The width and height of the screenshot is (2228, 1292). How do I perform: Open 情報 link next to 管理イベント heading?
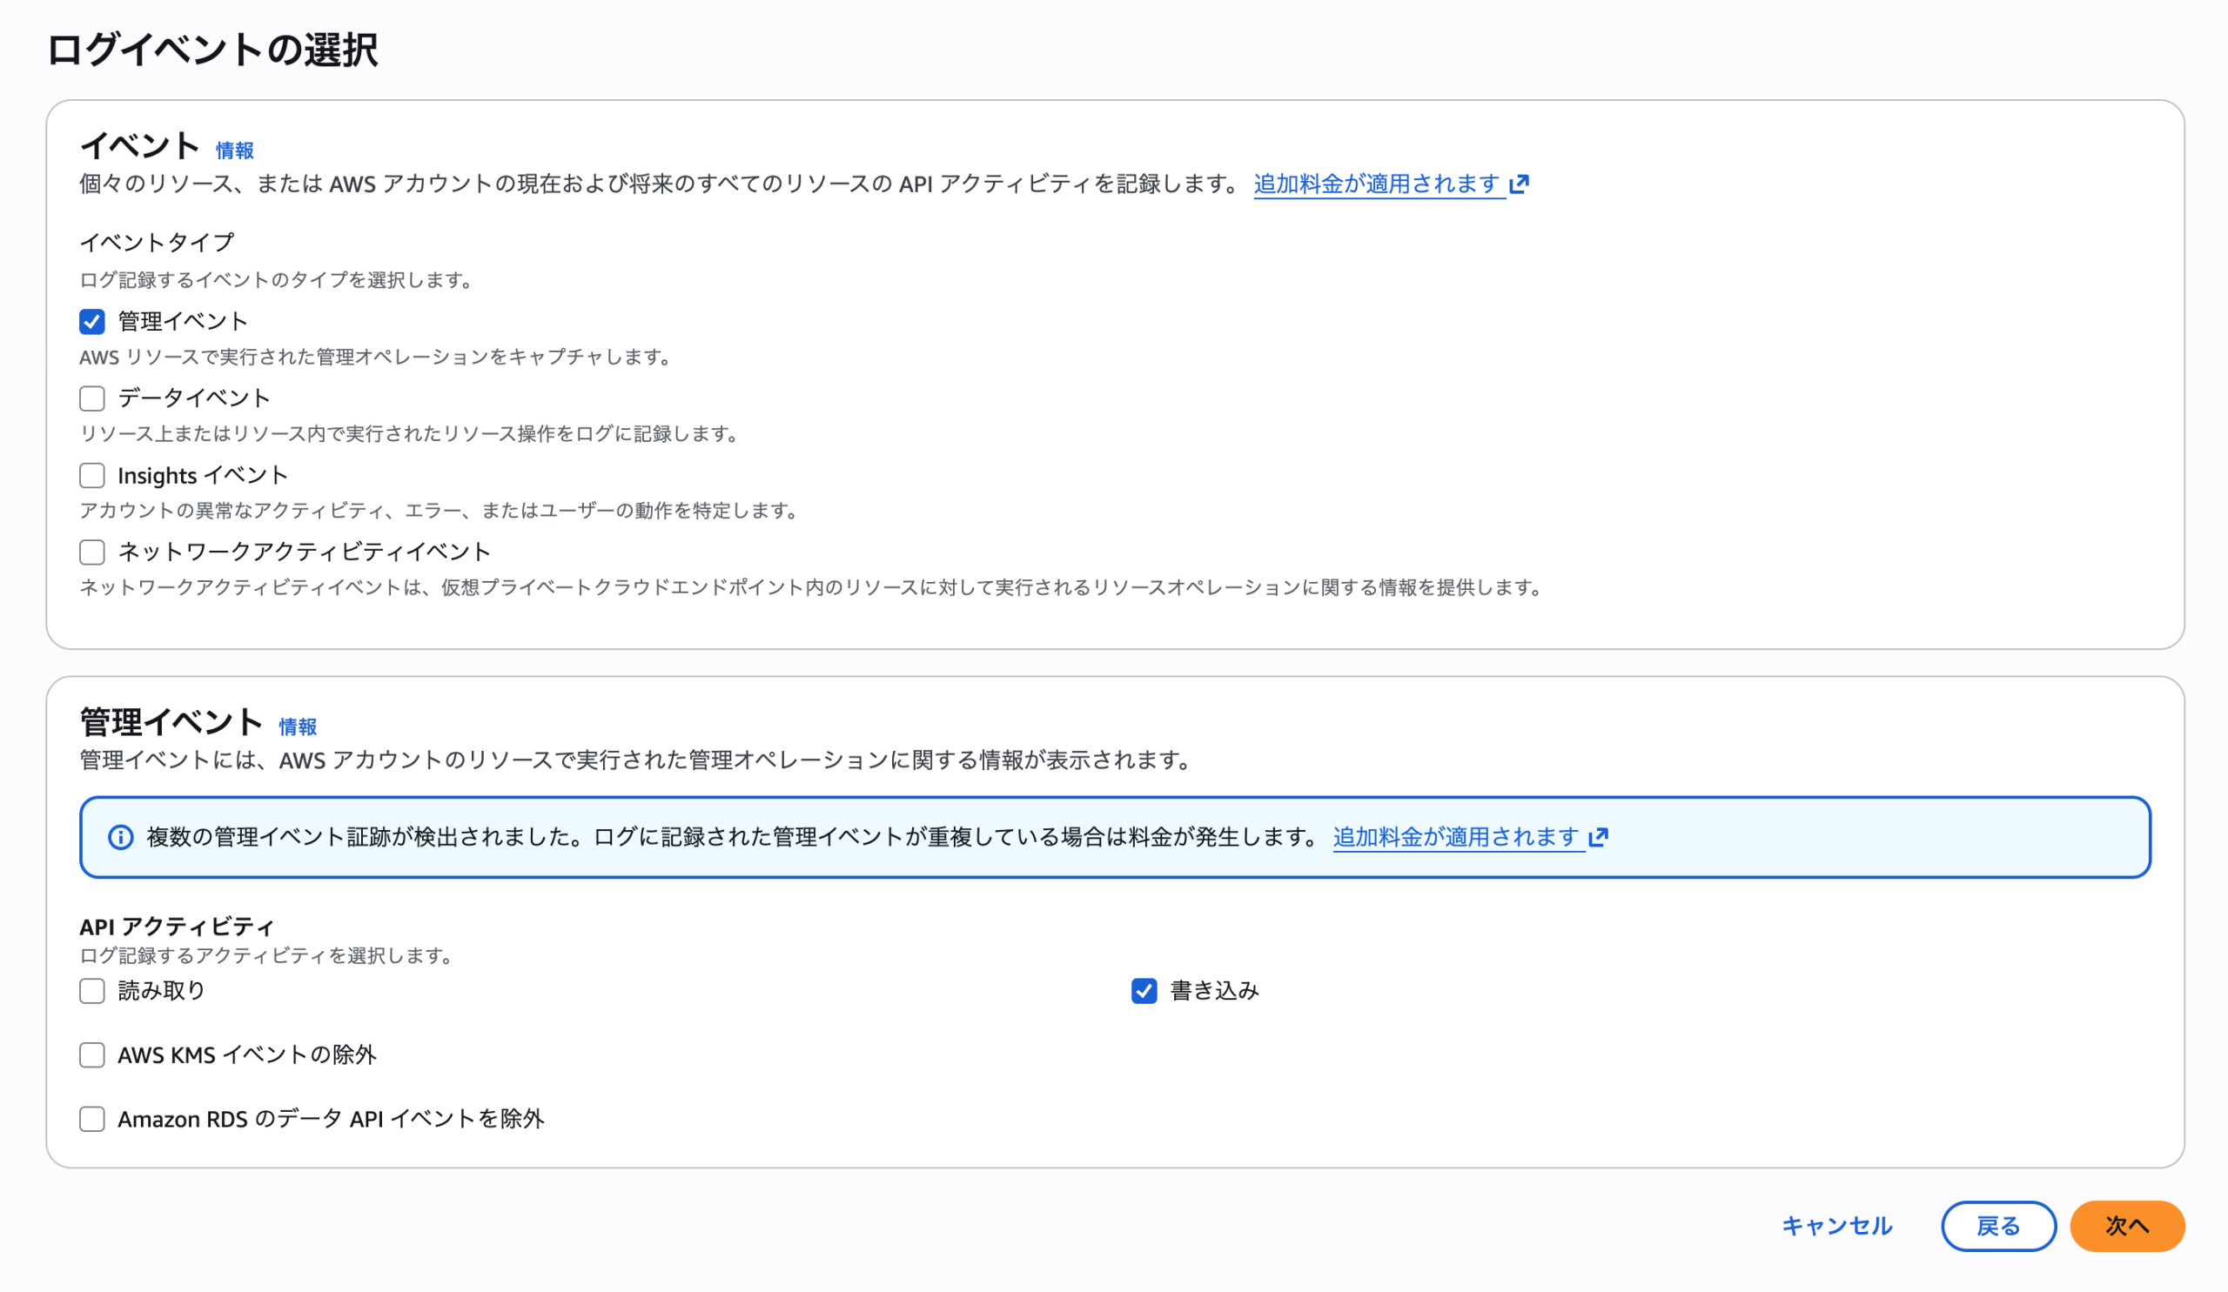pos(298,727)
